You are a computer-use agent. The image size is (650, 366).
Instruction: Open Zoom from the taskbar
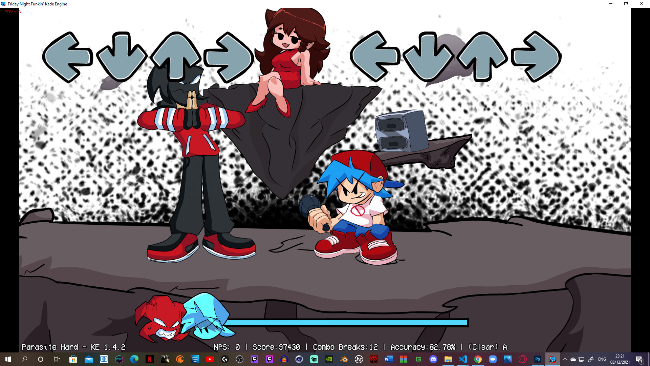click(x=493, y=359)
